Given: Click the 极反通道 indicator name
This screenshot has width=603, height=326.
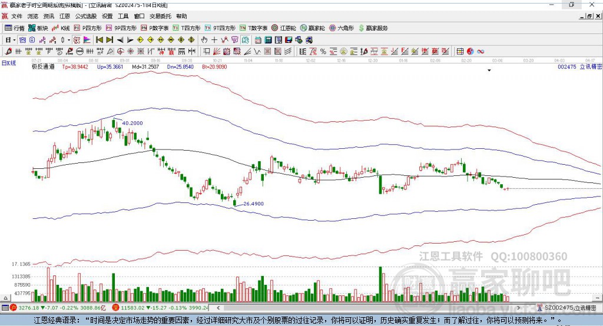Looking at the screenshot, I should coord(43,67).
